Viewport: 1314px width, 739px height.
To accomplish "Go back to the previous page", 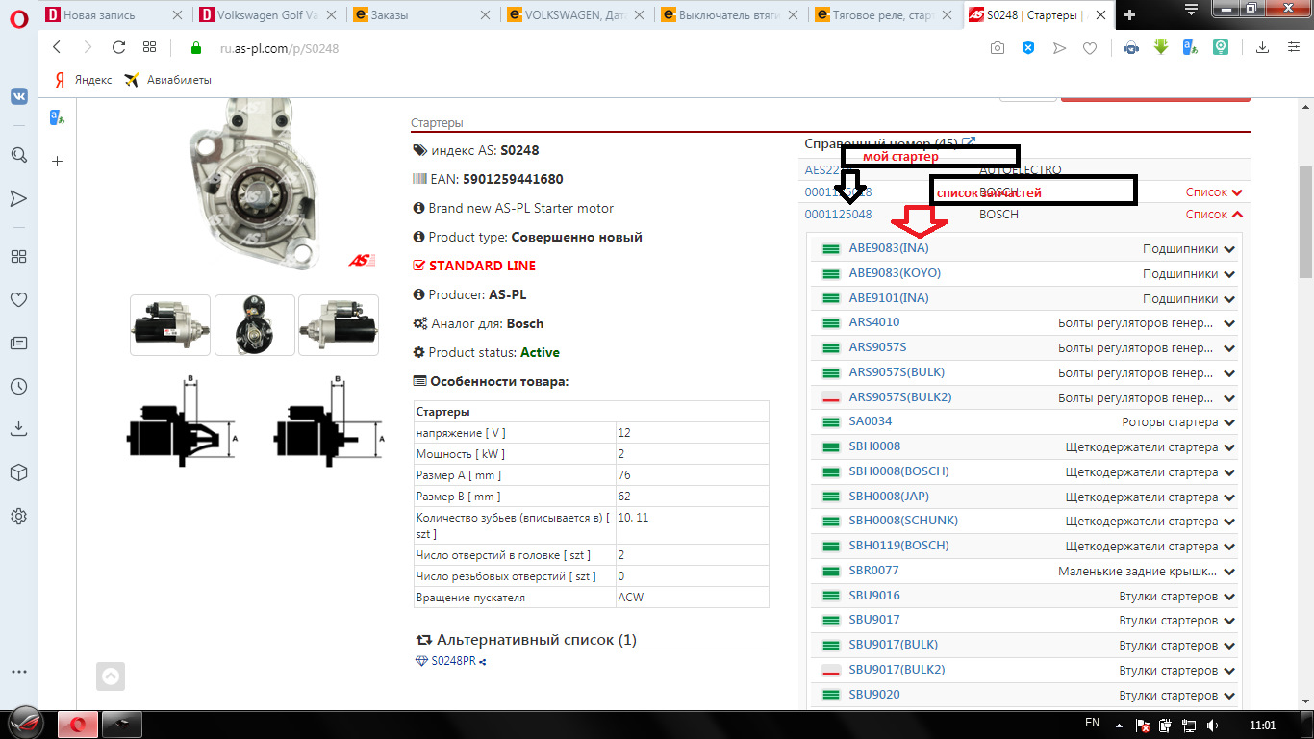I will point(57,47).
